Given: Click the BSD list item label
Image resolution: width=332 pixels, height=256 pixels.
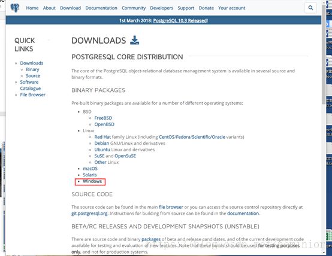Looking at the screenshot, I should [87, 112].
